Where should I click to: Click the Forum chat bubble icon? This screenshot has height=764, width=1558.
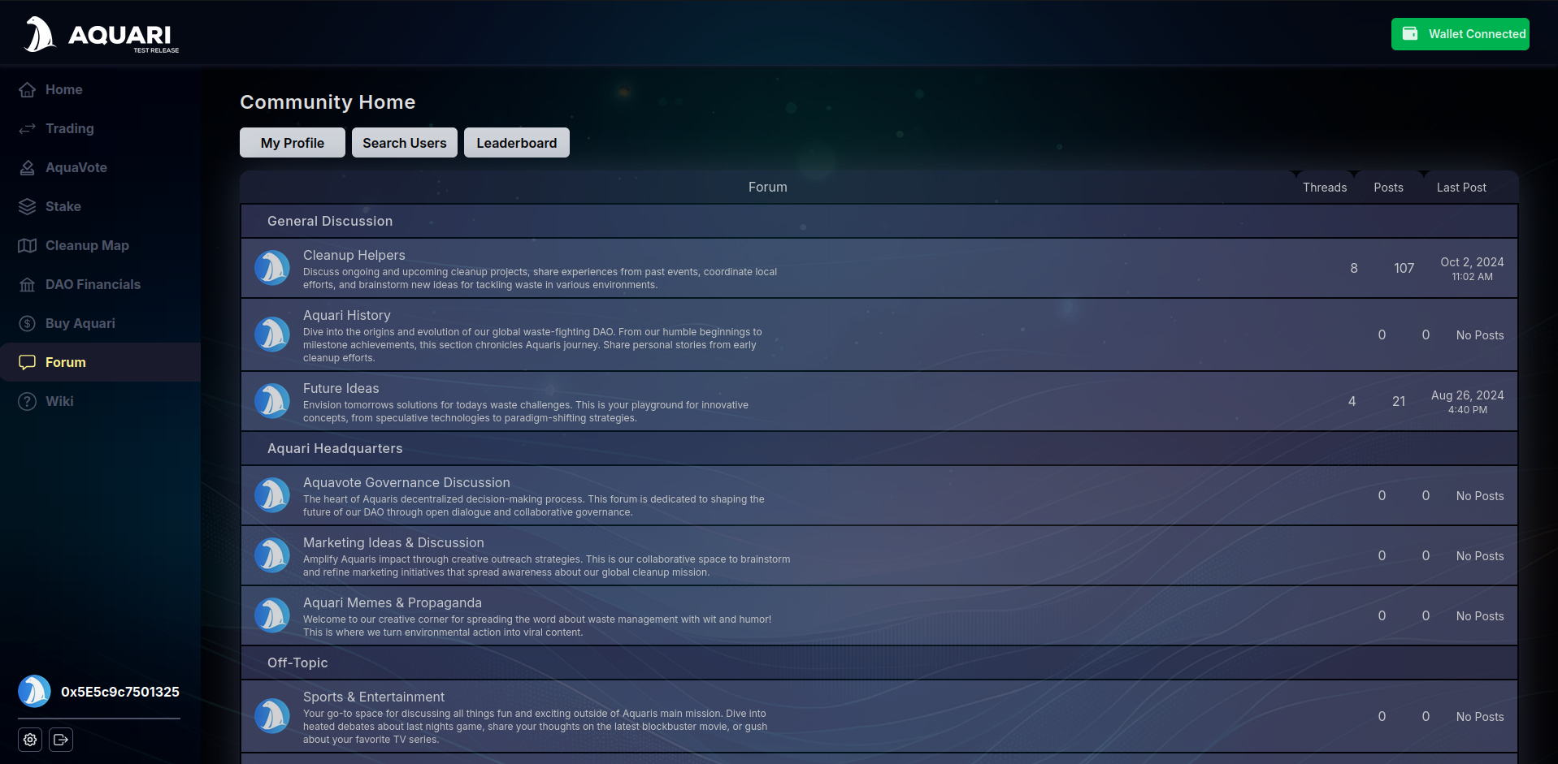[28, 362]
